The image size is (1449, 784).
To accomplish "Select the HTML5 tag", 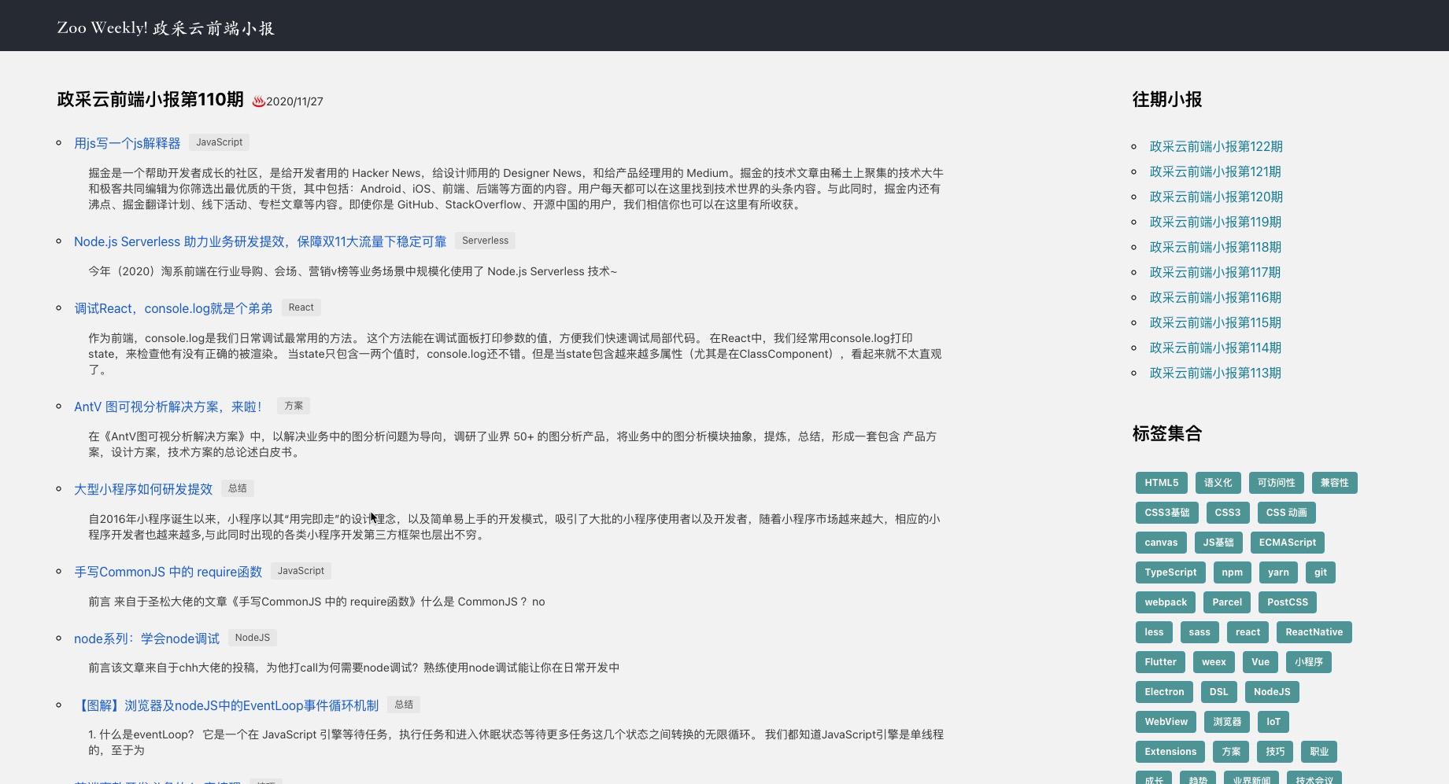I will click(1160, 482).
